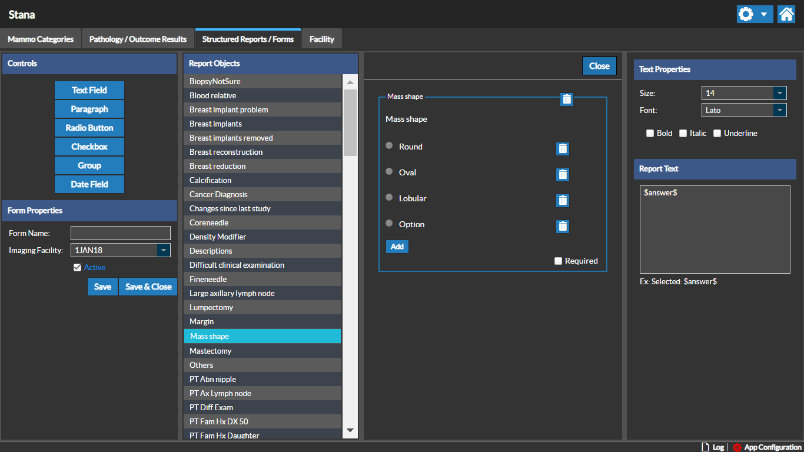Image resolution: width=804 pixels, height=452 pixels.
Task: Click trash icon beside Option
Action: pos(563,226)
